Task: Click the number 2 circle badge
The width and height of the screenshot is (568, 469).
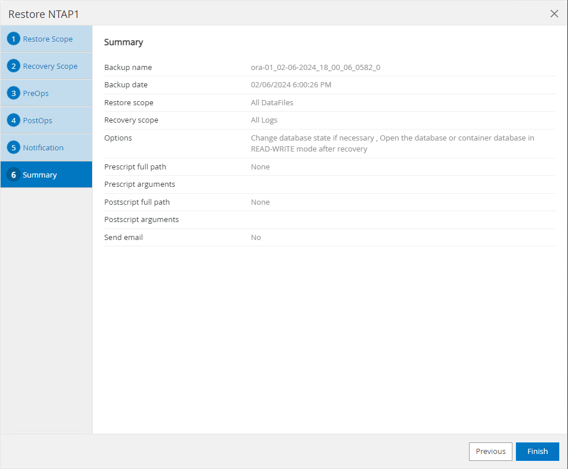Action: tap(14, 67)
